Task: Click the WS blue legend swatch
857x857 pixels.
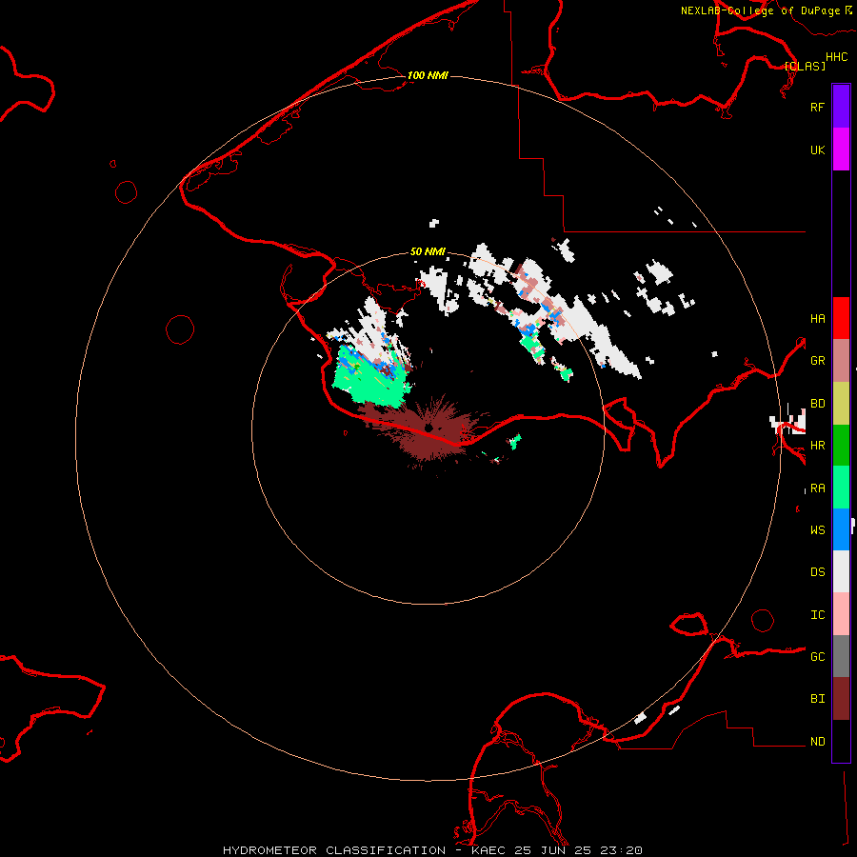Action: [x=841, y=529]
